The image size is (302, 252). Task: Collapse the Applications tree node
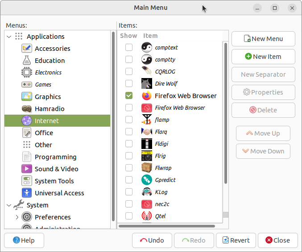tap(9, 37)
